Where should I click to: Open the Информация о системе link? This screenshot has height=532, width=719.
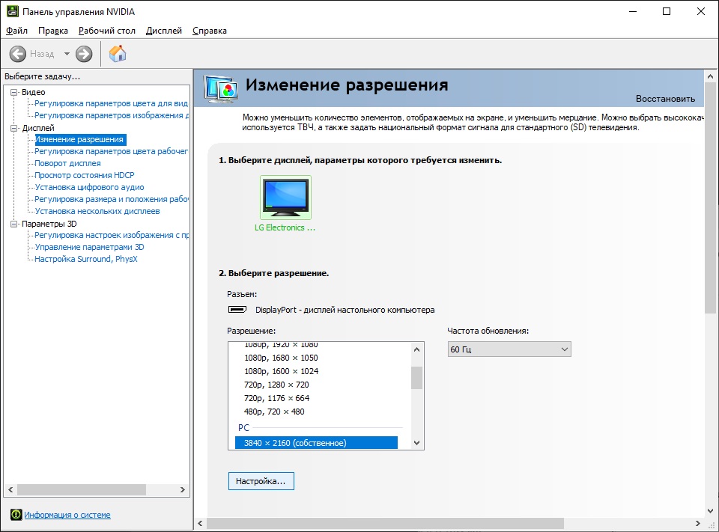click(67, 515)
